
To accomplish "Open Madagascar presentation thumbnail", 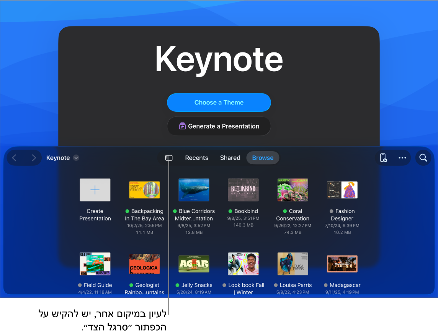I will coord(342,264).
